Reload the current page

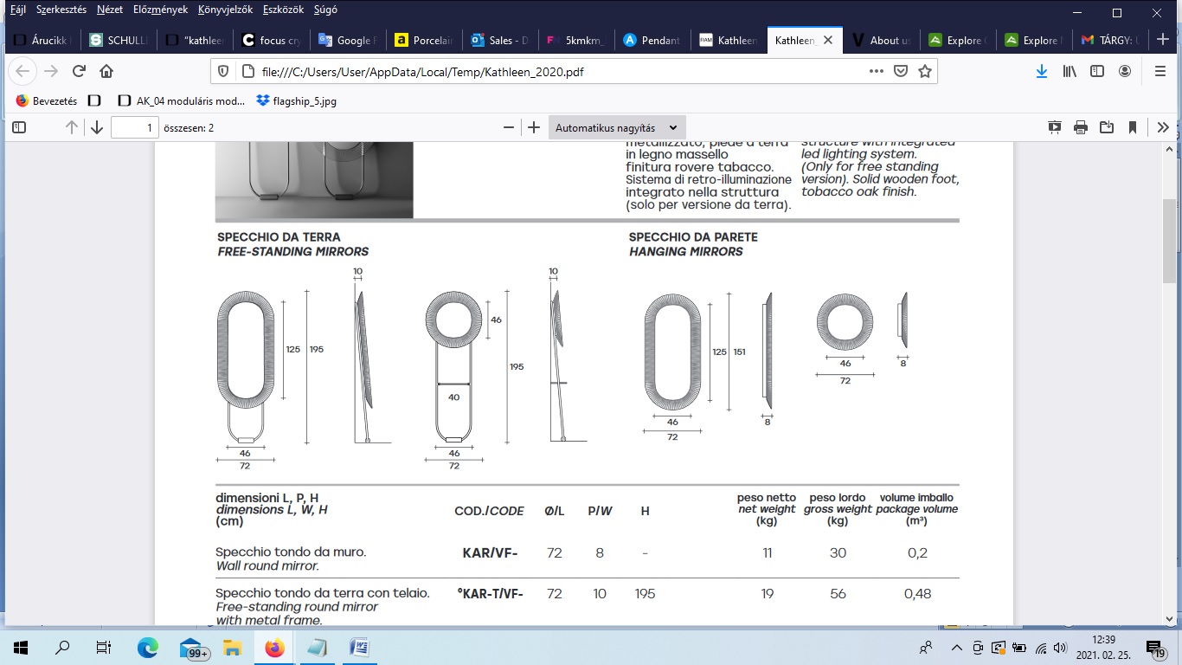point(79,71)
